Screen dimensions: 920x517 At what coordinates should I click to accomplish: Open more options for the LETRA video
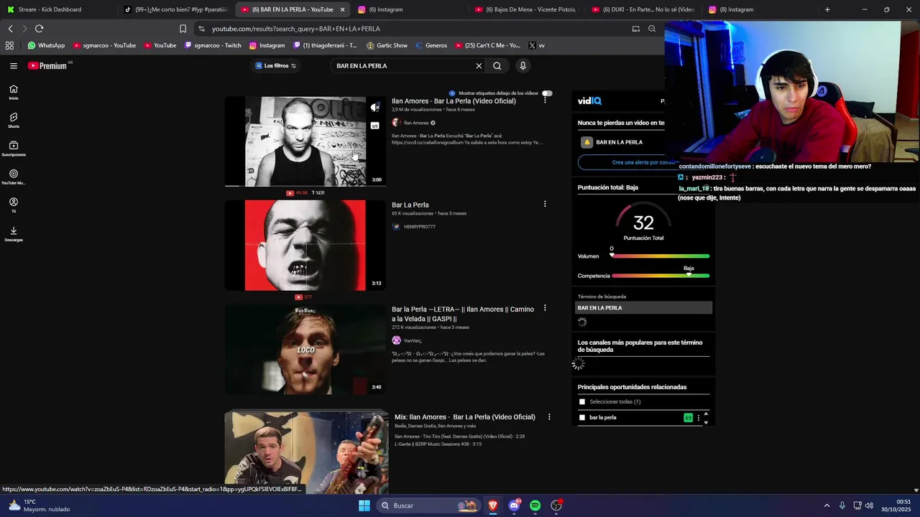[545, 308]
